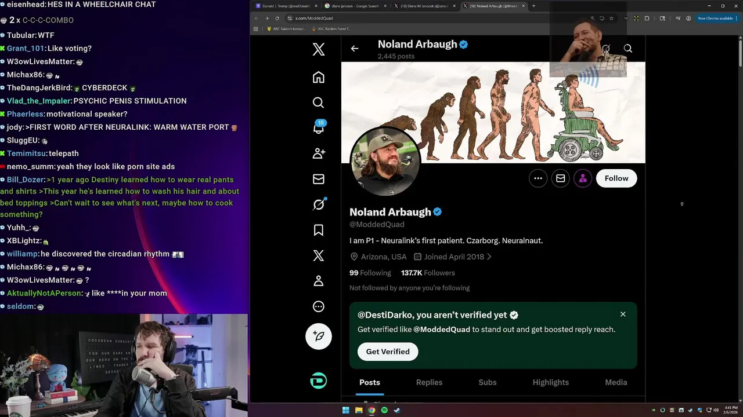This screenshot has width=743, height=417.
Task: Open the Chrome apps grid in bookmarks bar
Action: 256,28
